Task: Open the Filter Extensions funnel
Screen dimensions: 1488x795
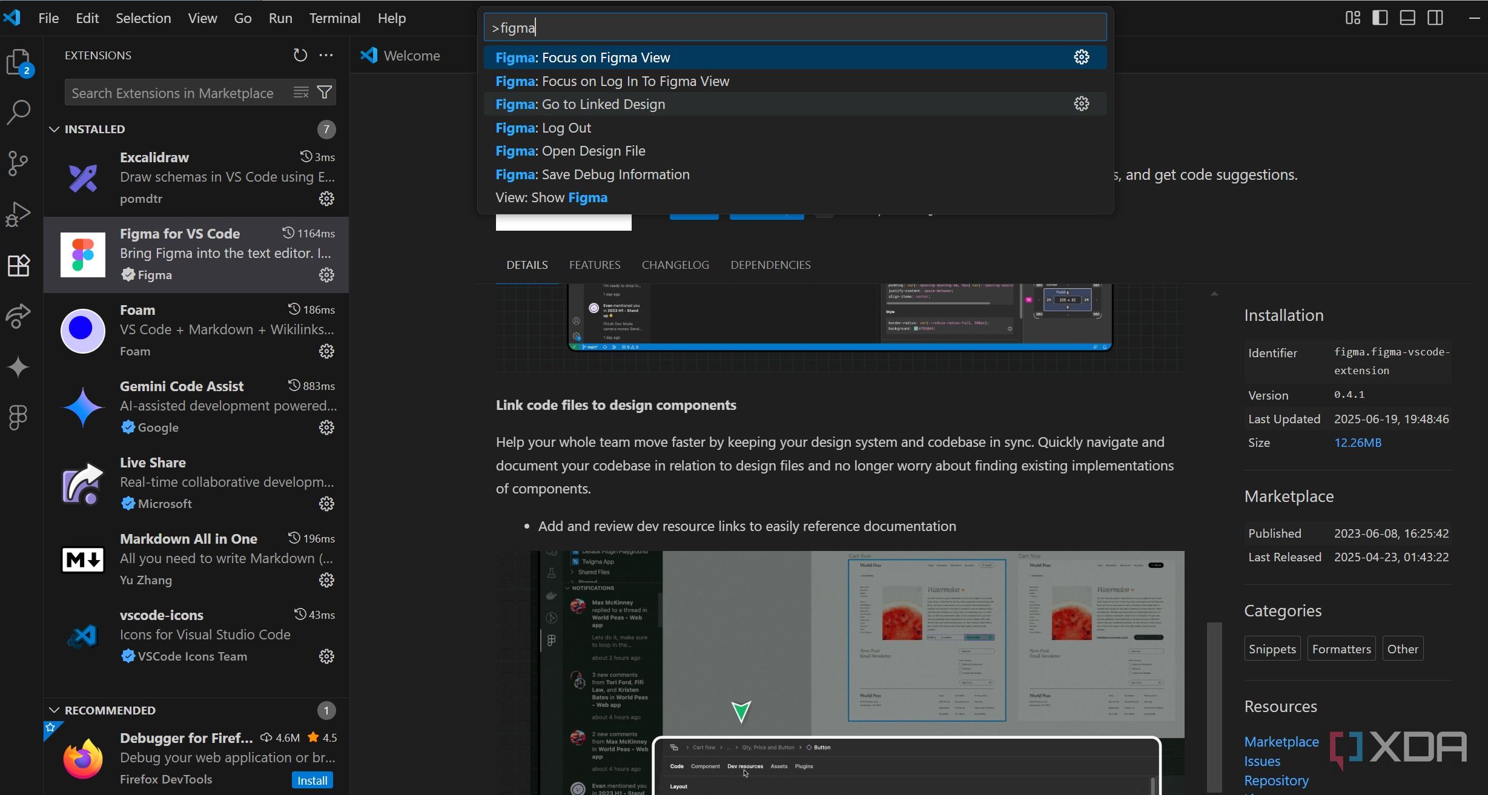Action: pyautogui.click(x=325, y=93)
